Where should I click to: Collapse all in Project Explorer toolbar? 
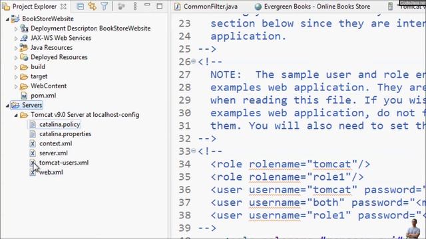pos(80,6)
